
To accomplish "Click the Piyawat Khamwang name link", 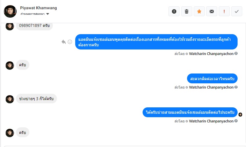I will click(x=38, y=8).
